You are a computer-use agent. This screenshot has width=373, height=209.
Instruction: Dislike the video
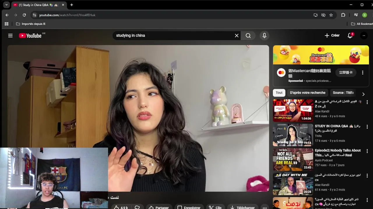[137, 208]
